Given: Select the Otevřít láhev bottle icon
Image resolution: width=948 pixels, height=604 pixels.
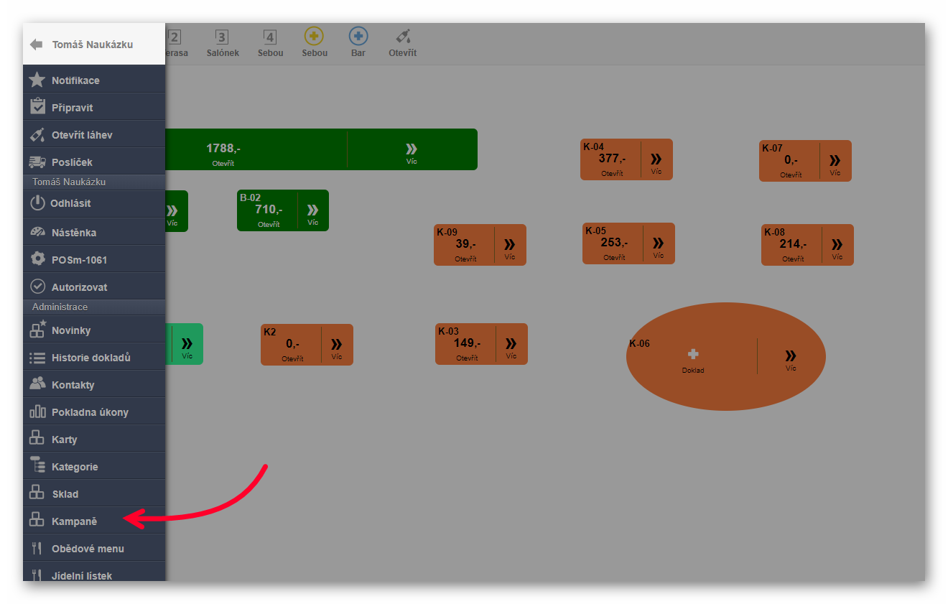Looking at the screenshot, I should 37,134.
